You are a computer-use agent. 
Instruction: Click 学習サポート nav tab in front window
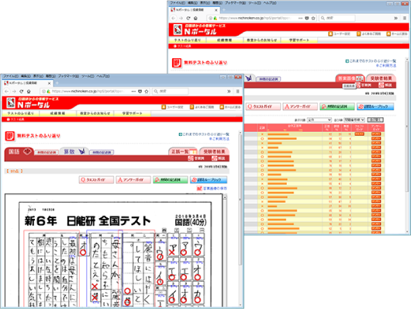pyautogui.click(x=132, y=113)
